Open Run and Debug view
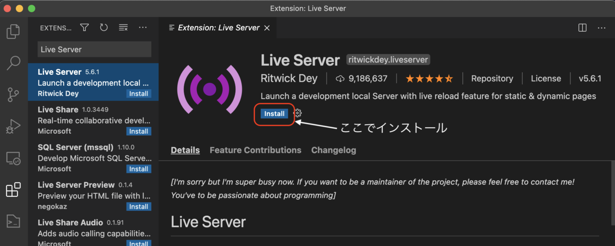The image size is (615, 246). pyautogui.click(x=13, y=126)
